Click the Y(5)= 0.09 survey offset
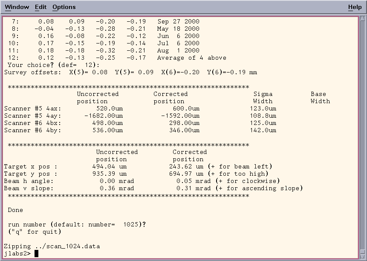This screenshot has width=367, height=261. [x=134, y=72]
